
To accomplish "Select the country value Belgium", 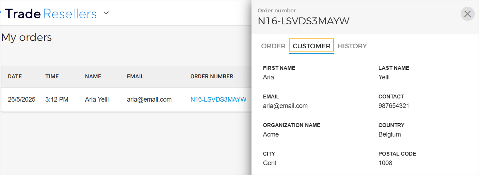I will tap(389, 134).
